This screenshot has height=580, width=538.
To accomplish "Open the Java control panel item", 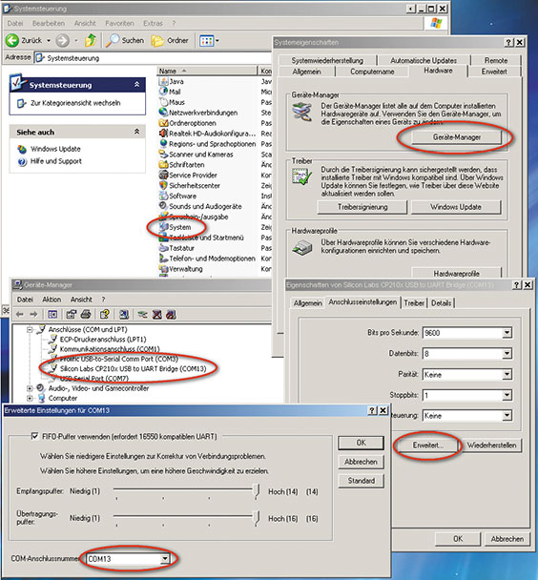I will coord(171,81).
